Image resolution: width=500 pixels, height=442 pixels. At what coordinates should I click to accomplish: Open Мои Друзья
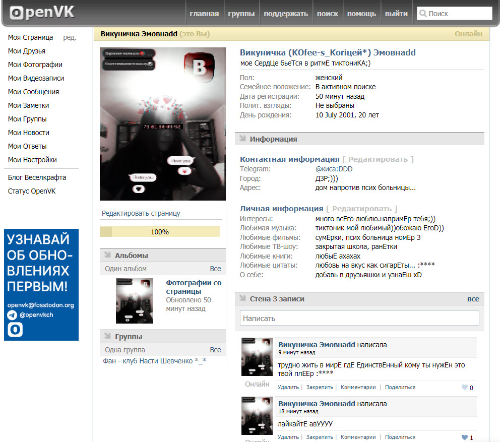[27, 51]
